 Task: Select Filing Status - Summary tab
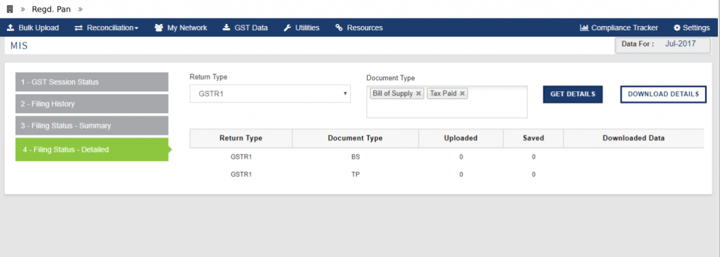(x=92, y=125)
